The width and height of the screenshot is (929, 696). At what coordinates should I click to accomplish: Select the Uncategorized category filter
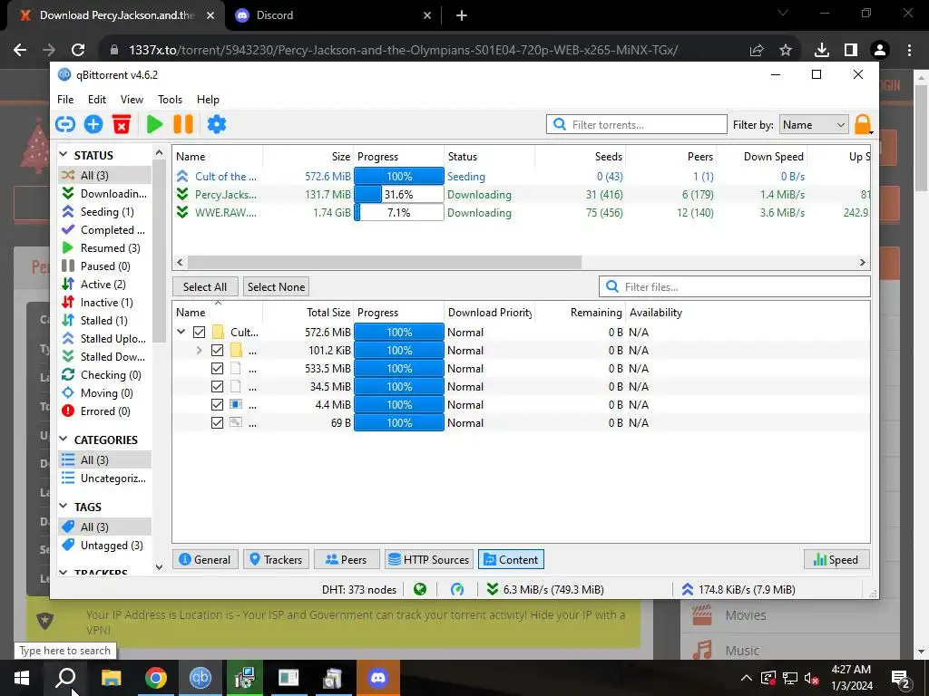coord(105,478)
